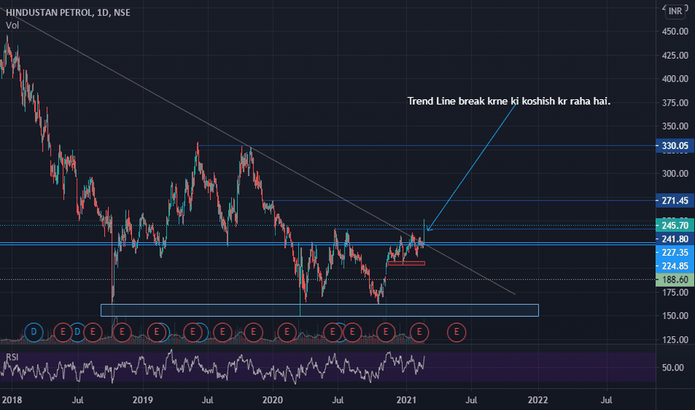Image resolution: width=695 pixels, height=410 pixels.
Task: Click the 150.00 price axis tick
Action: 675,316
